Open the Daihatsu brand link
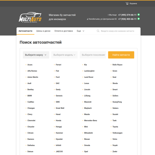 (31, 145)
